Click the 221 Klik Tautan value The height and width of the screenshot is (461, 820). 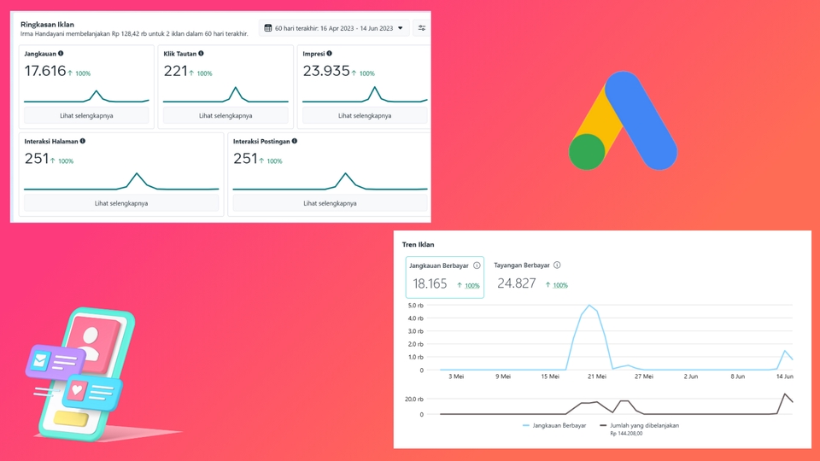tap(175, 71)
